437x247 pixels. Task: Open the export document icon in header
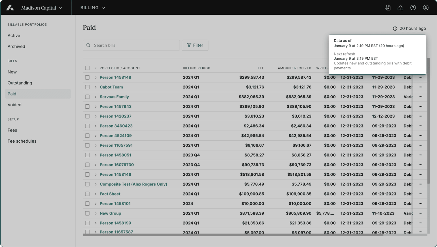coord(388,8)
